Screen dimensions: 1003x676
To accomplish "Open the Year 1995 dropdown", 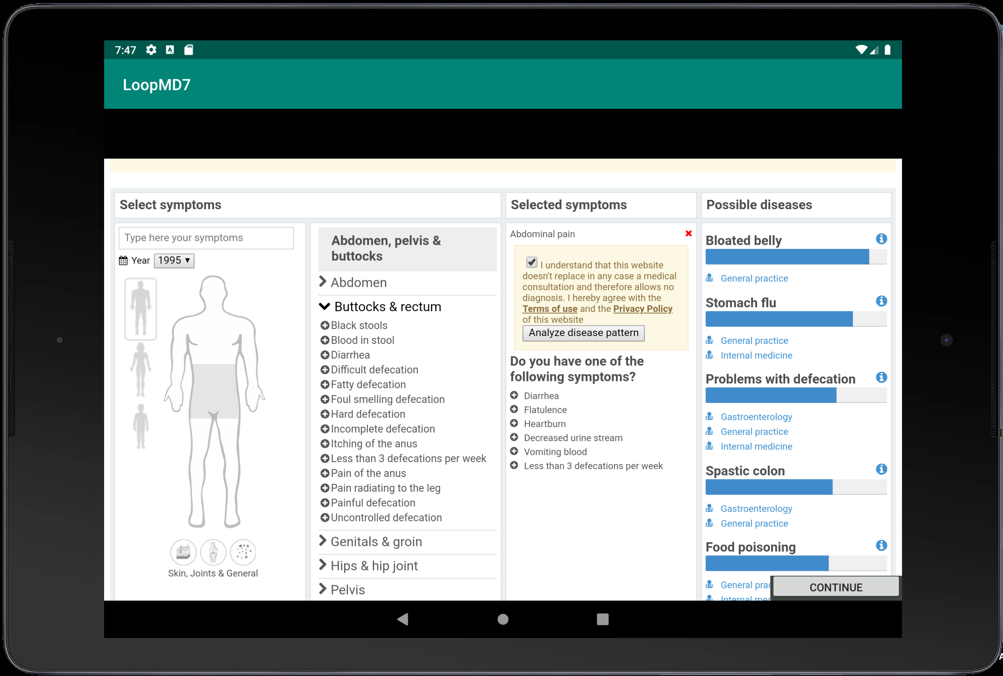I will pos(174,260).
